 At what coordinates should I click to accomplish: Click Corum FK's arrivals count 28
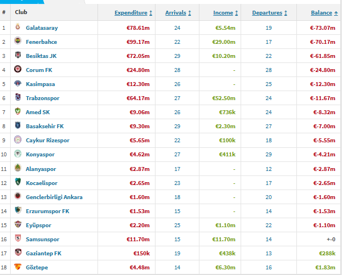coord(177,70)
